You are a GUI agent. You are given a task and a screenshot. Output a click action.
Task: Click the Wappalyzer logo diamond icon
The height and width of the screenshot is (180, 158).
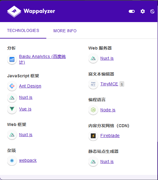(14, 11)
